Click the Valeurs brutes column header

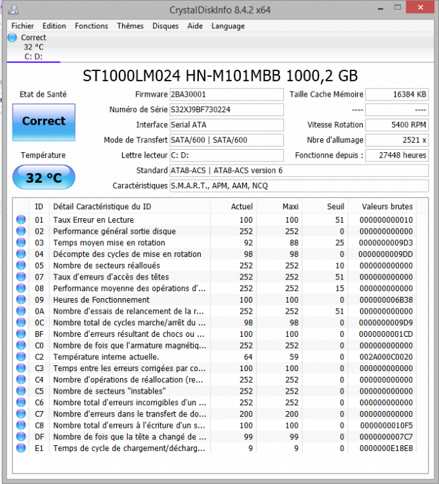(387, 207)
